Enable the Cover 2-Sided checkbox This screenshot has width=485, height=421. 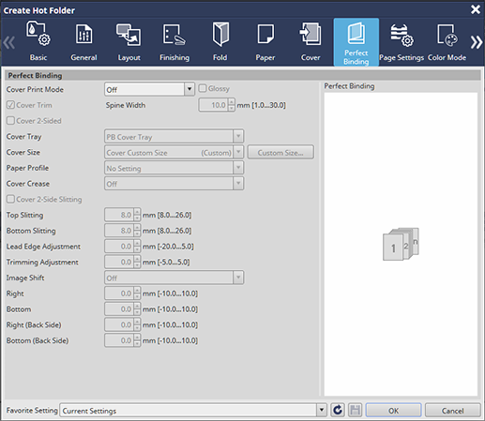click(x=10, y=121)
